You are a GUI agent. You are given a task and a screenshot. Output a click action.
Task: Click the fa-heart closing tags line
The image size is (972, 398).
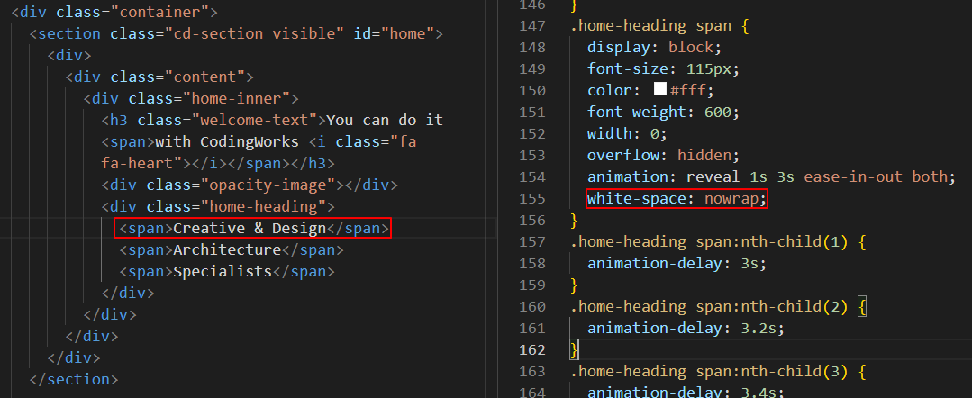click(x=218, y=163)
